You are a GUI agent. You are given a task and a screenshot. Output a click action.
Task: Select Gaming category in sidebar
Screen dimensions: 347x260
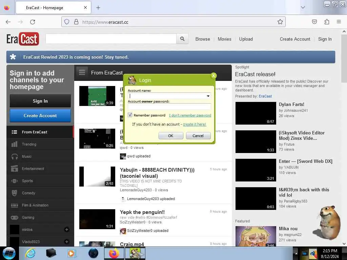pos(40,218)
